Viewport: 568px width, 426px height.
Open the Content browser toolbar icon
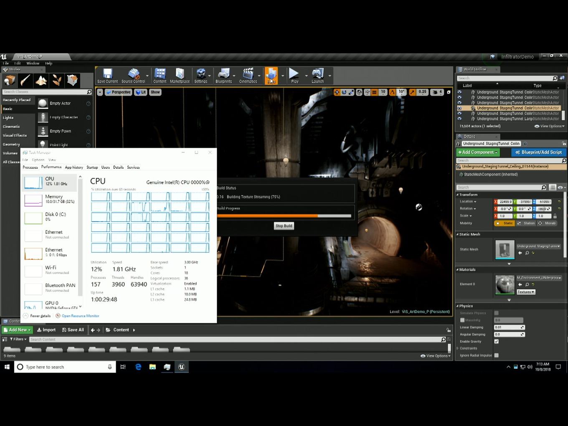(x=160, y=76)
